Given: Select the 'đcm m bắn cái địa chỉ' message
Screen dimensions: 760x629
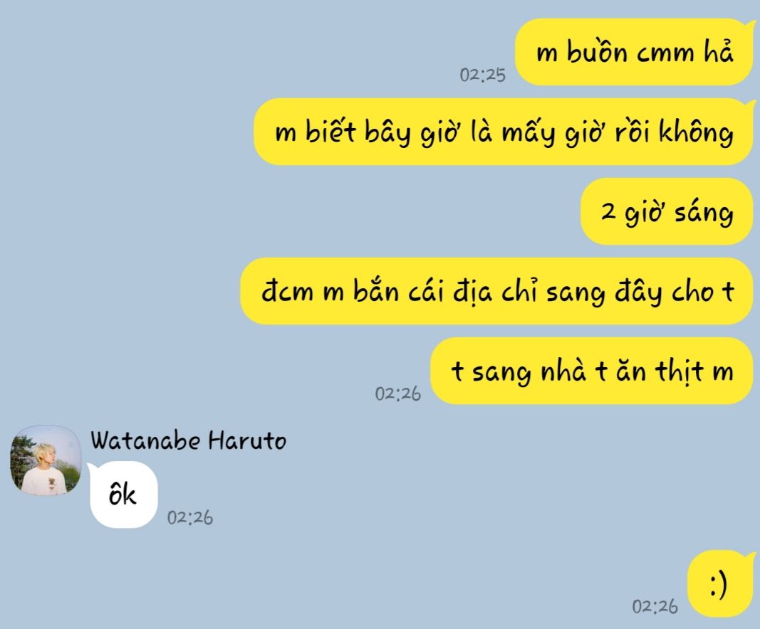Looking at the screenshot, I should click(x=496, y=291).
